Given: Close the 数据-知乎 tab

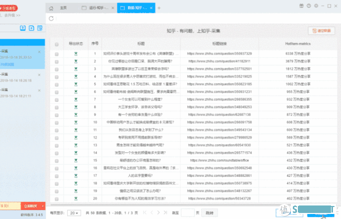Looking at the screenshot, I should 151,8.
